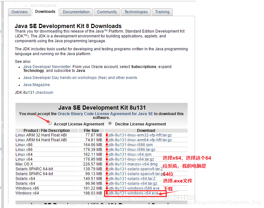
Task: Open the Documentation tab
Action: click(76, 12)
